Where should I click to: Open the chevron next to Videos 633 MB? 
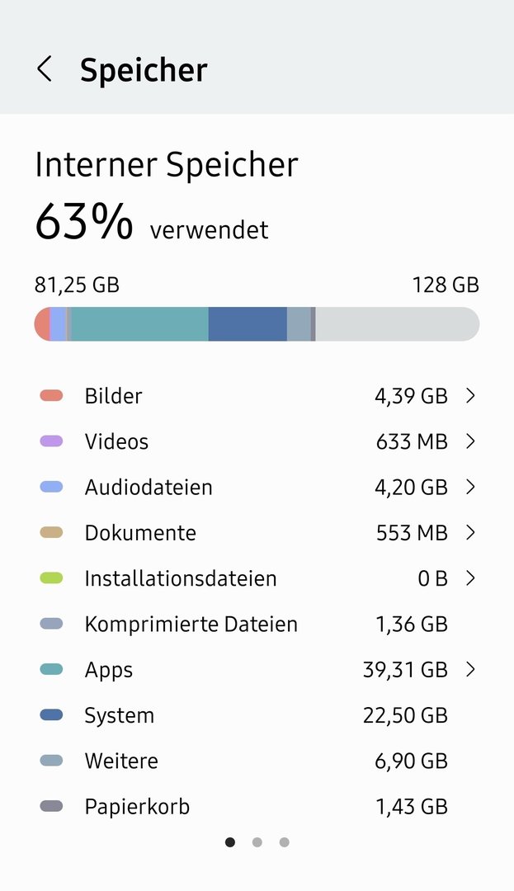click(470, 441)
